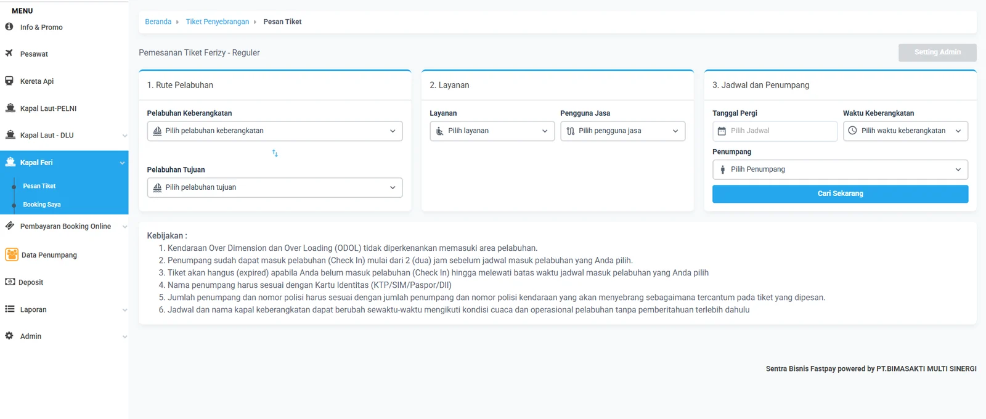Click the Deposit money icon
Screen dimensions: 986x419
tap(10, 282)
